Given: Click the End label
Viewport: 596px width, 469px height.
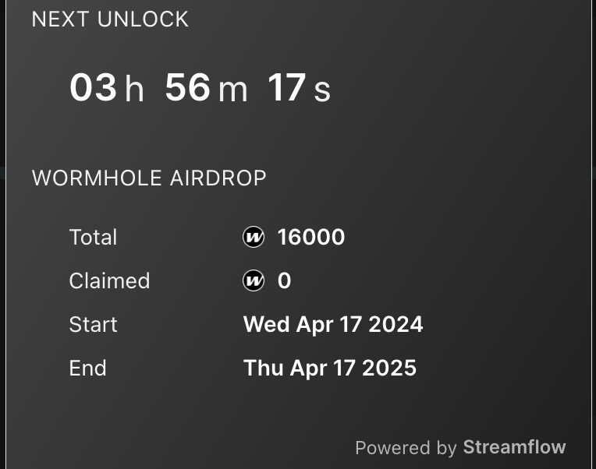Looking at the screenshot, I should coord(87,368).
